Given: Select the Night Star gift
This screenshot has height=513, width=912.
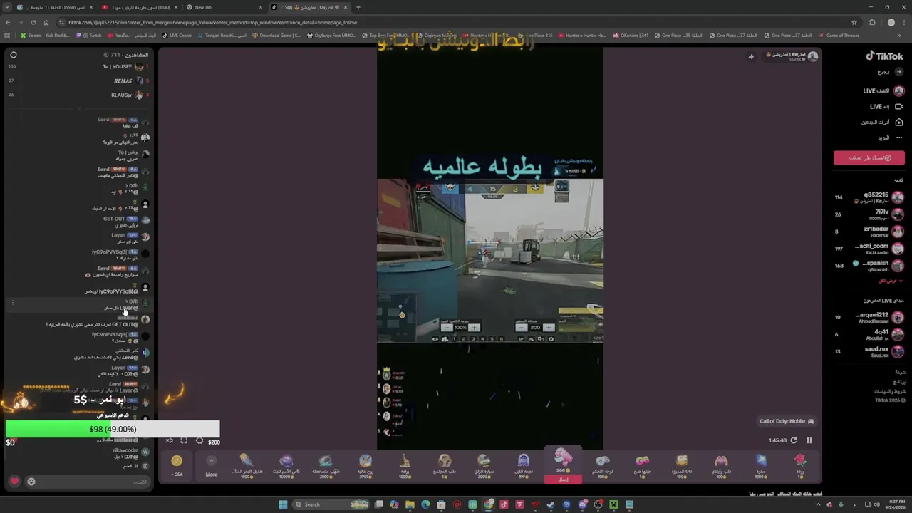Looking at the screenshot, I should pyautogui.click(x=523, y=465).
